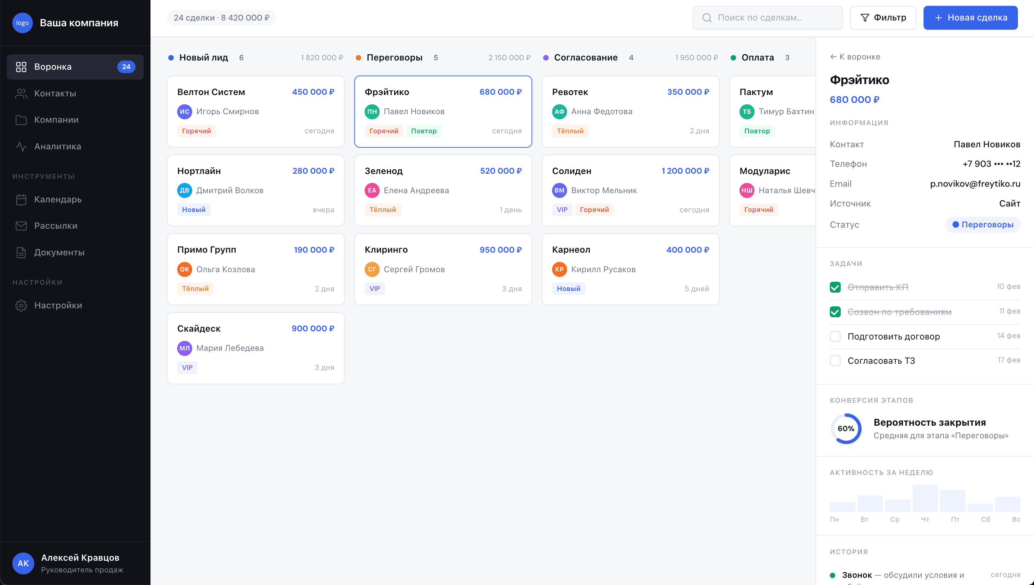
Task: Click the 60% probability ring
Action: 847,428
